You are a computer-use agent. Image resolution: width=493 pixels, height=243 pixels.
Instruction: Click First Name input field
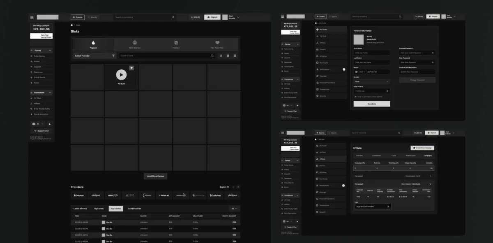click(372, 53)
